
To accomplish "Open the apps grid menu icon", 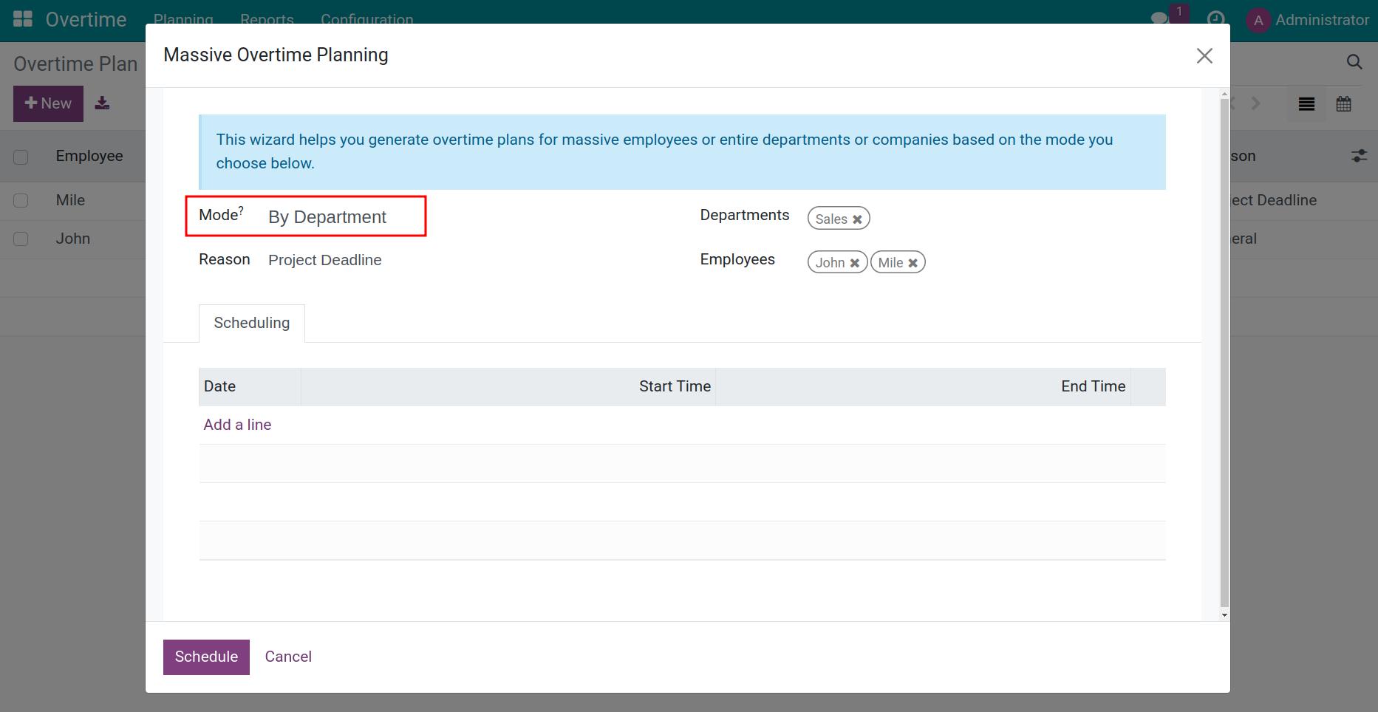I will [x=23, y=19].
